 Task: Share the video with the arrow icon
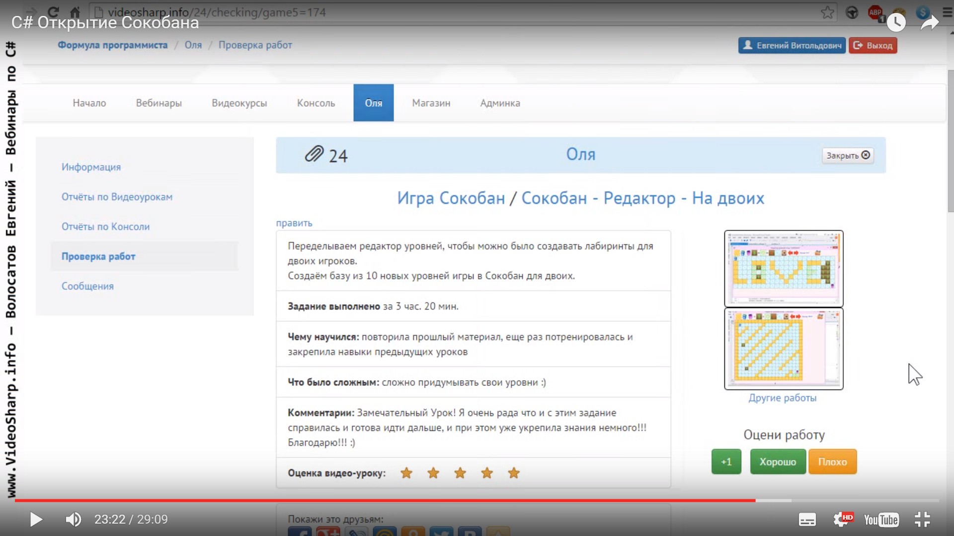(929, 22)
